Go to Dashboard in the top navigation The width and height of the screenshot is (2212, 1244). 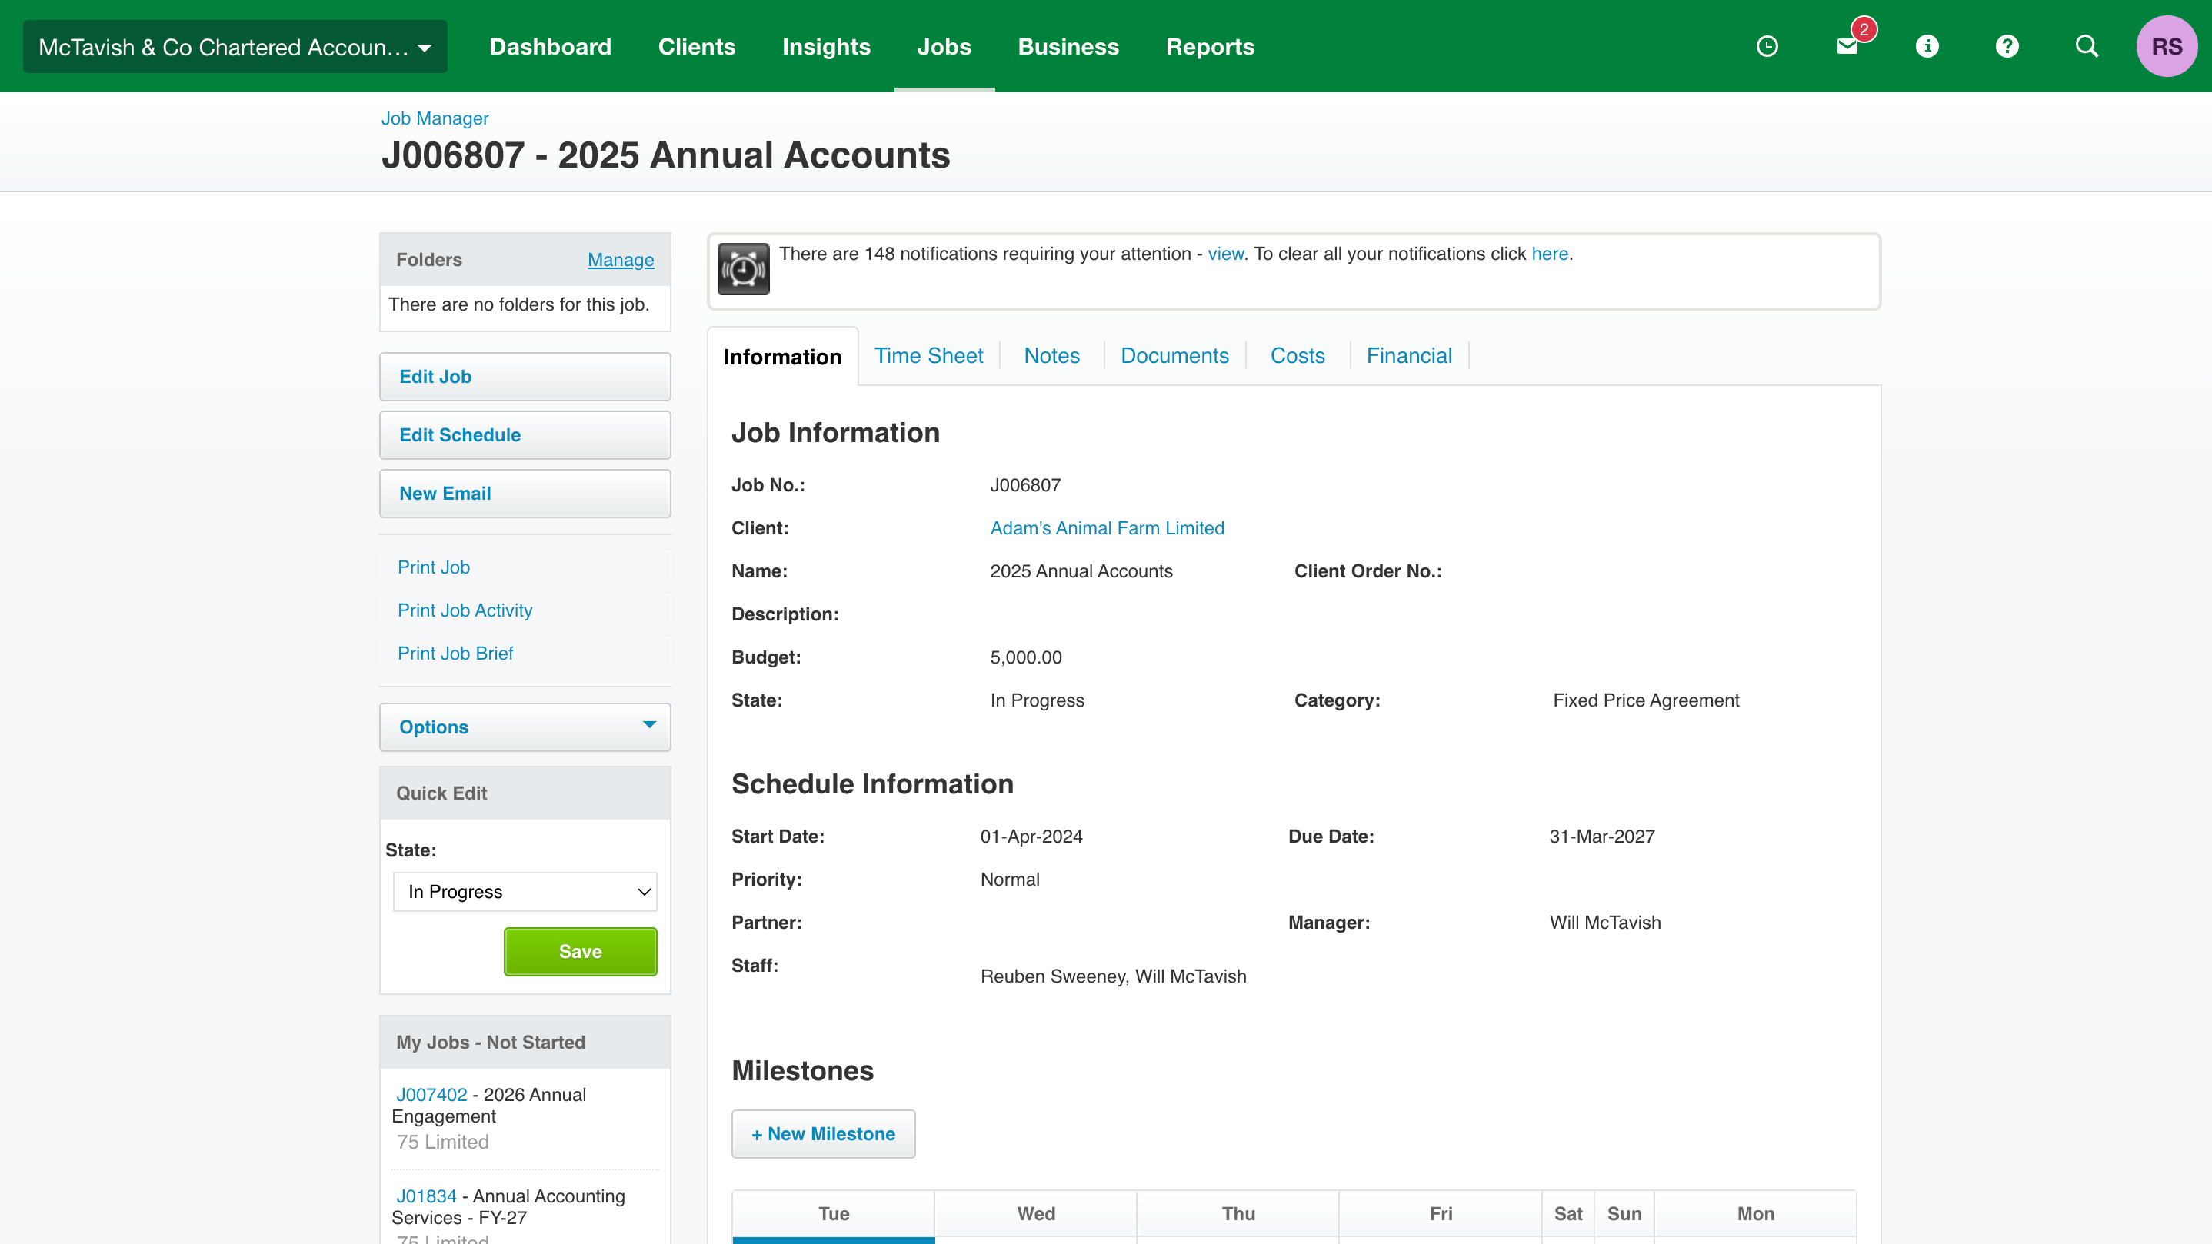coord(550,46)
